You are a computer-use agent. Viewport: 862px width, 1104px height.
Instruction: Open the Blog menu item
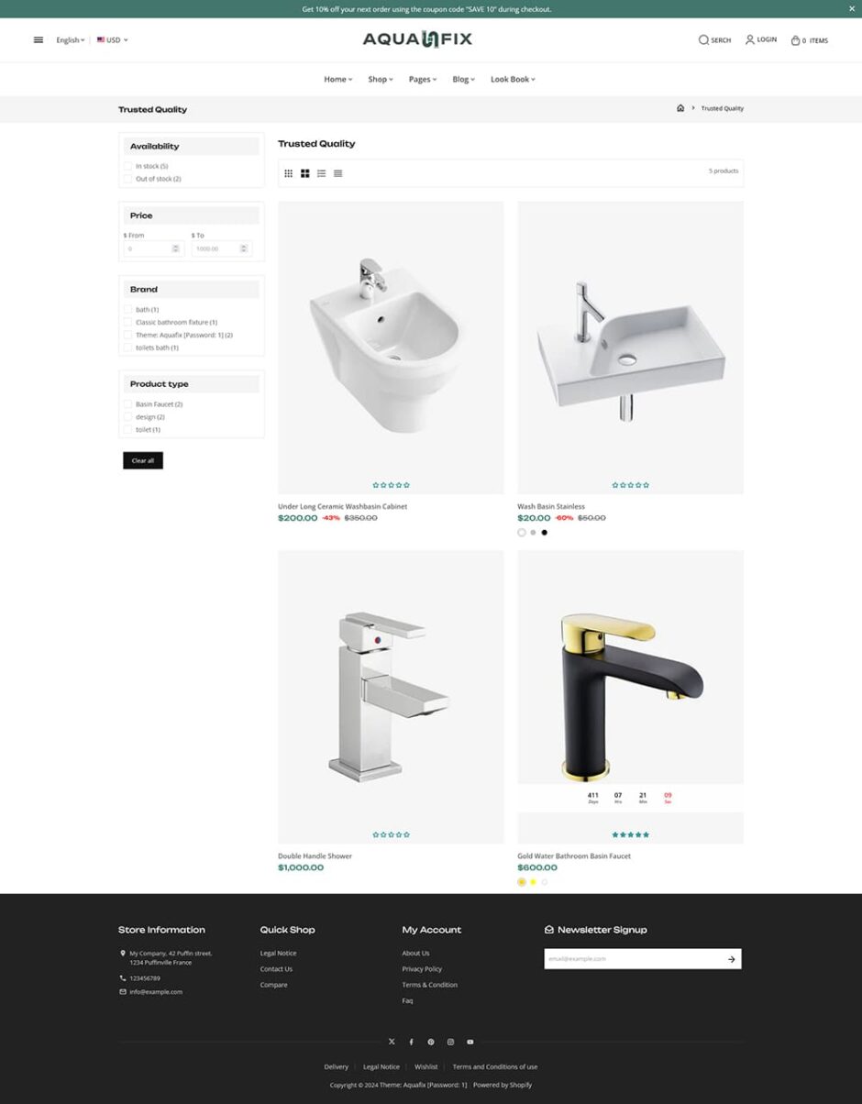click(x=463, y=80)
